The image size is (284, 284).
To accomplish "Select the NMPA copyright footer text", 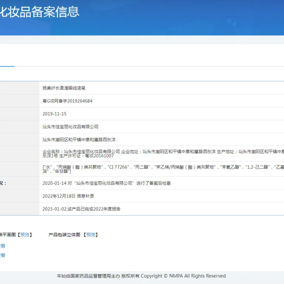I will tap(141, 276).
